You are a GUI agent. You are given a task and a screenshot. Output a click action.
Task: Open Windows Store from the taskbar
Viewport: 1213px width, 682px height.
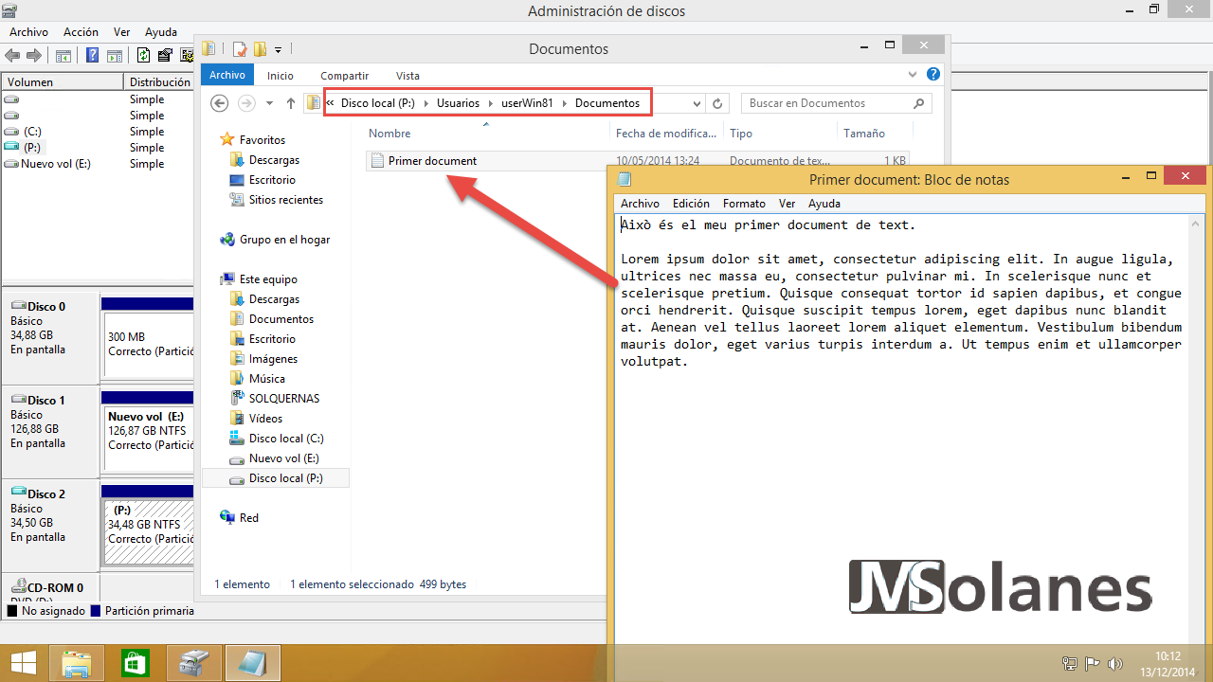pos(135,662)
